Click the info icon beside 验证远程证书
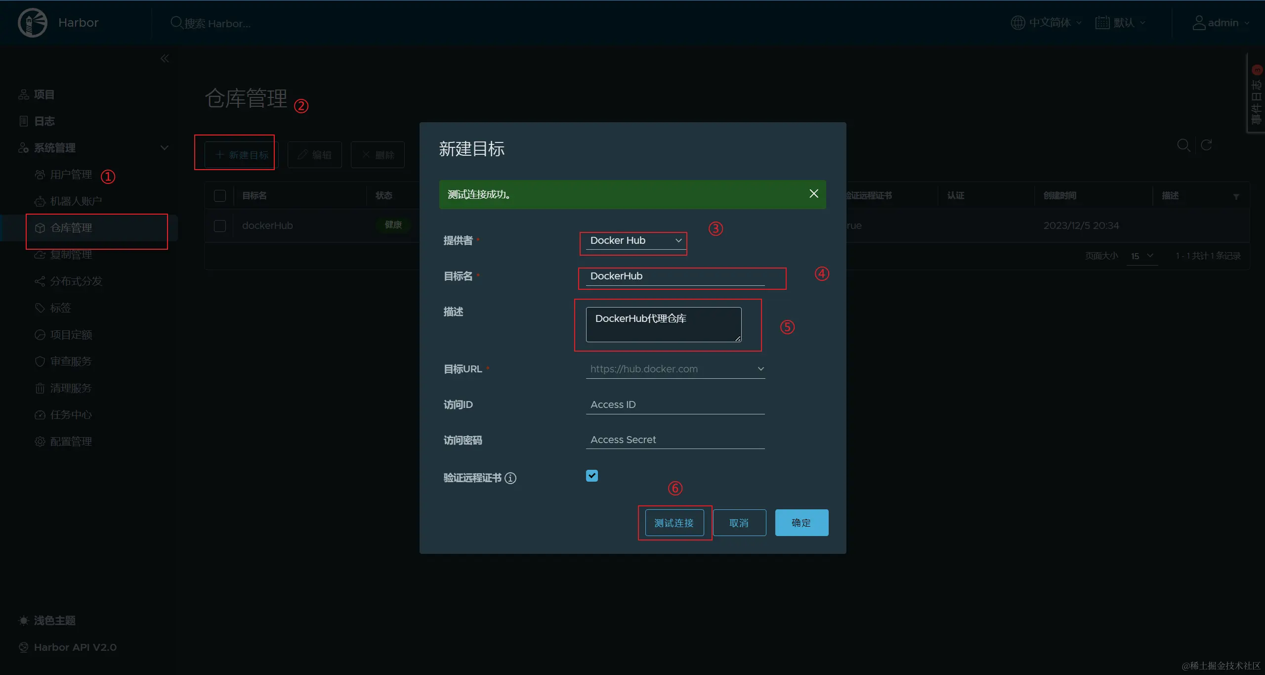1265x675 pixels. (510, 478)
